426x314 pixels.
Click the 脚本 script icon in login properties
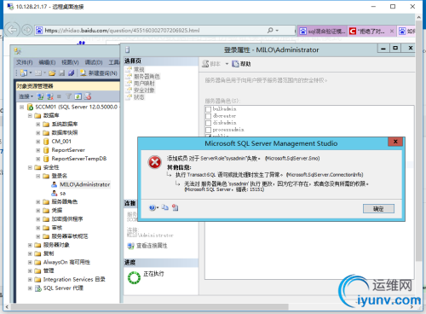205,64
